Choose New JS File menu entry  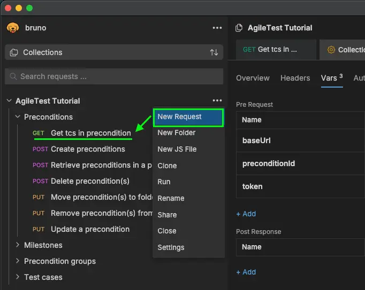click(188, 149)
